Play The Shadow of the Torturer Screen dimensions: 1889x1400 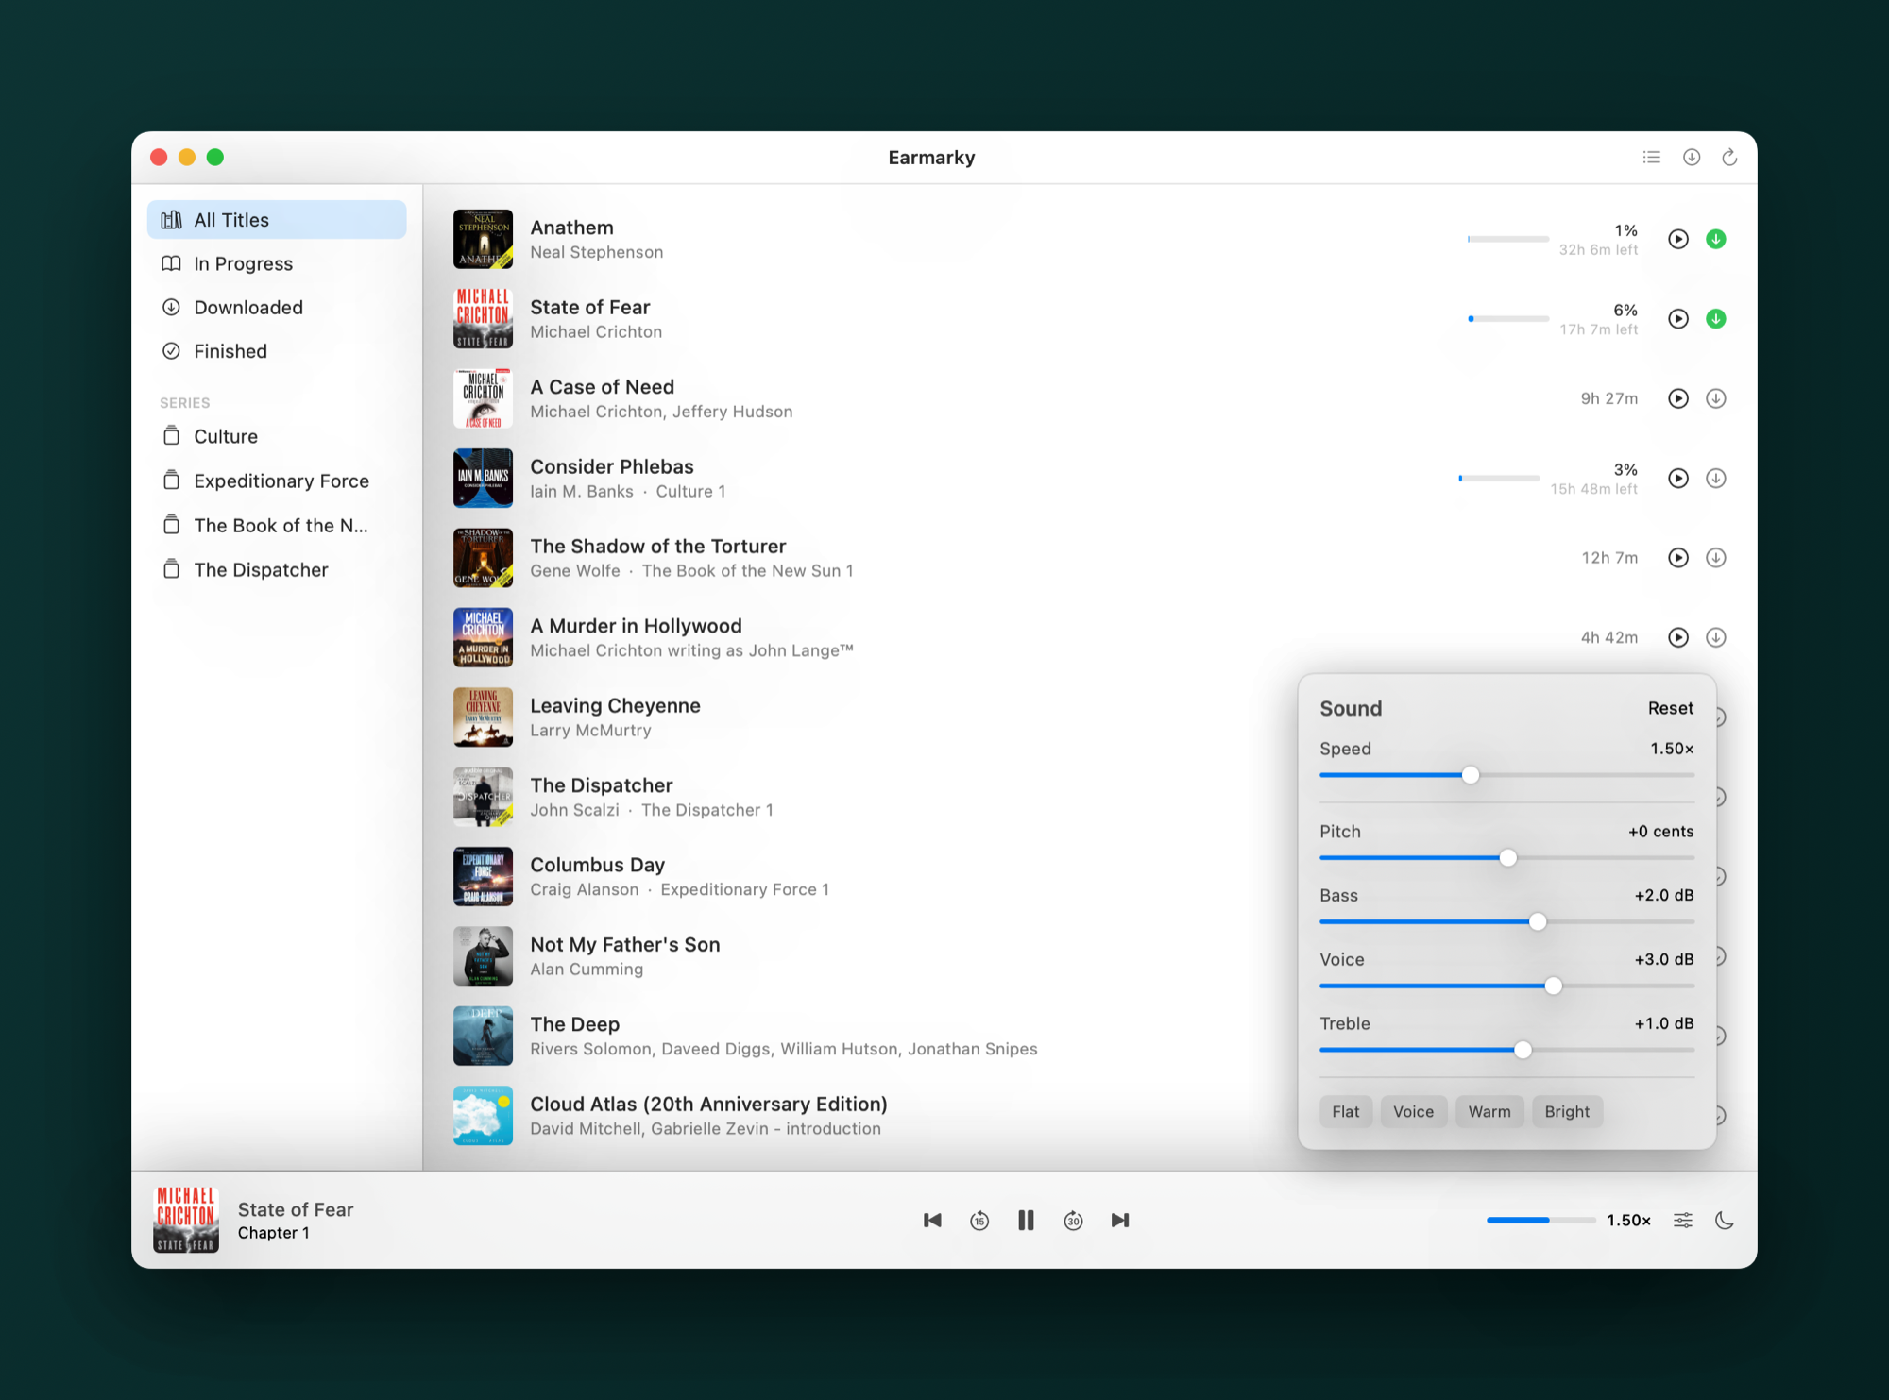pyautogui.click(x=1678, y=558)
